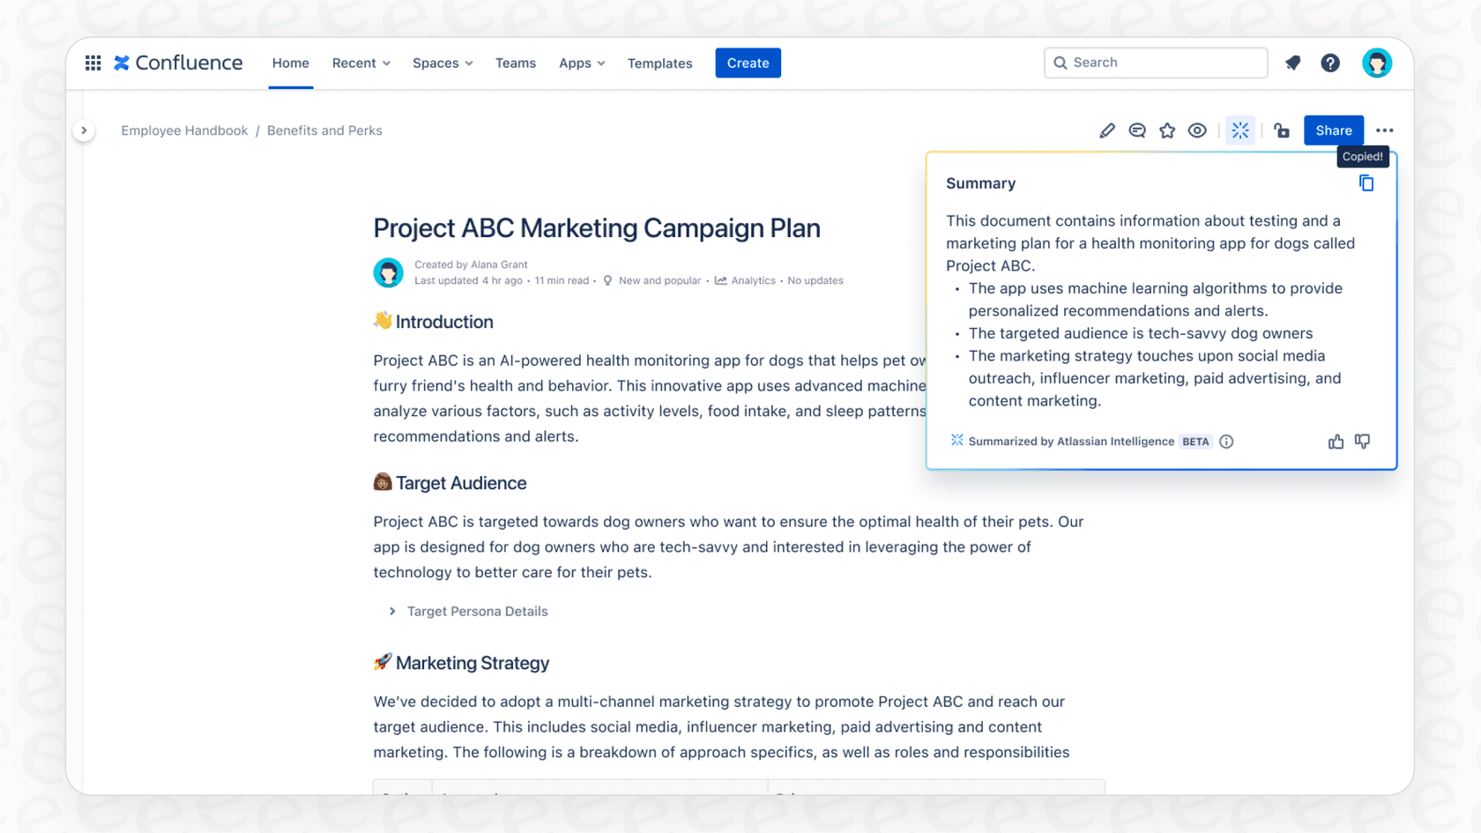Open the help question mark icon

pos(1330,63)
